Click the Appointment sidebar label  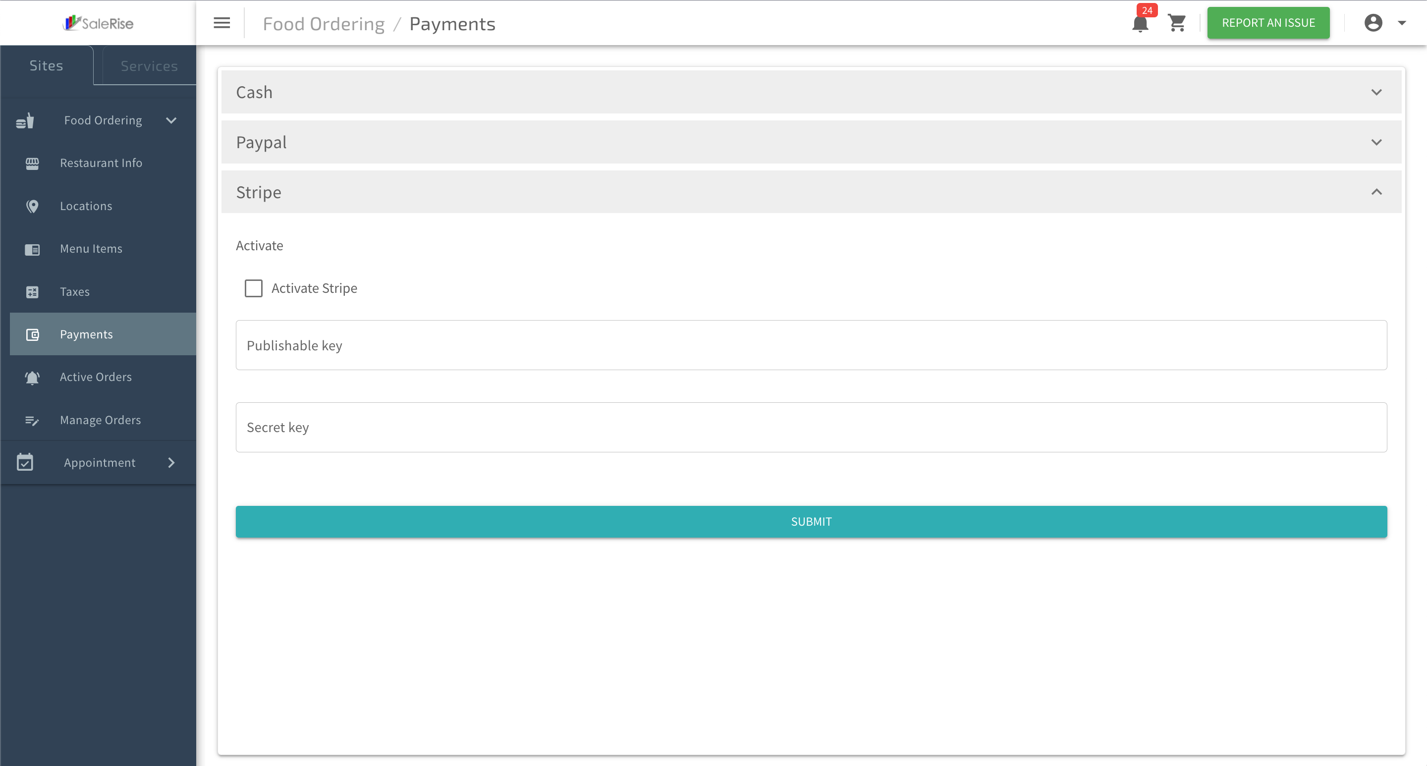100,462
